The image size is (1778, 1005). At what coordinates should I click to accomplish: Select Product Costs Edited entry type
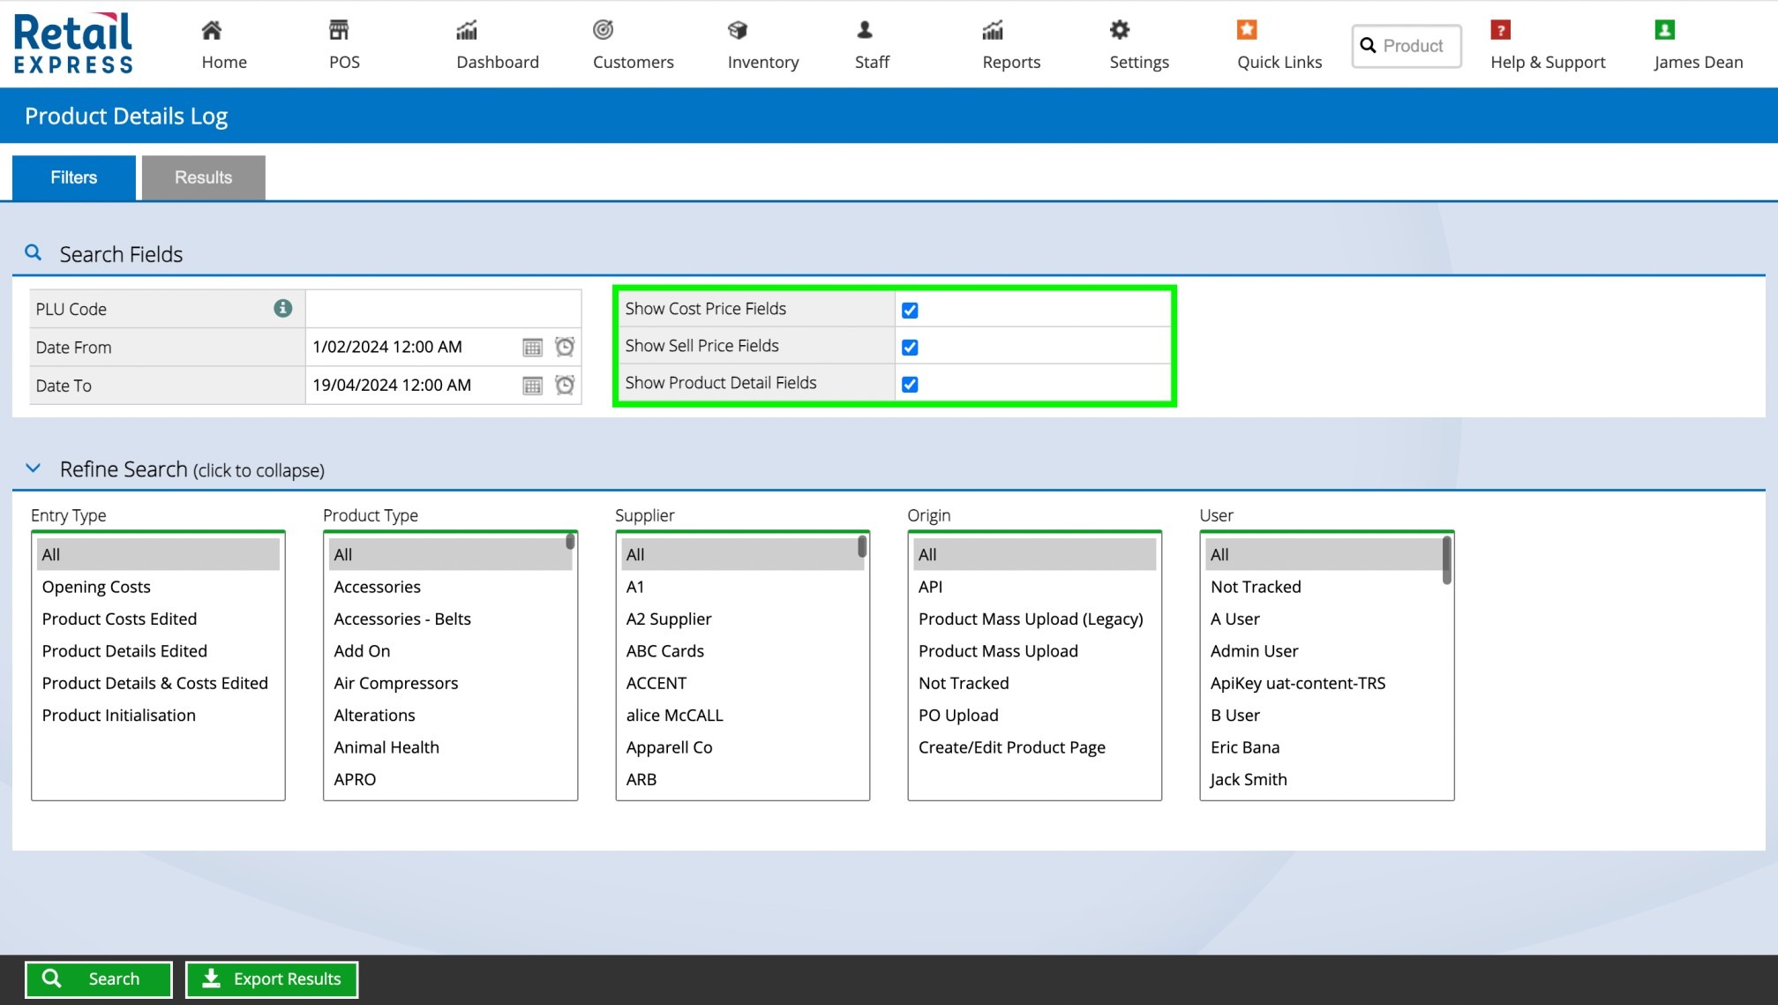pos(119,619)
